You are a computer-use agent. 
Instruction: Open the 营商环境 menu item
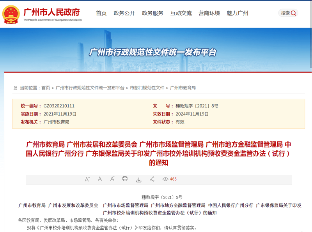209,13
